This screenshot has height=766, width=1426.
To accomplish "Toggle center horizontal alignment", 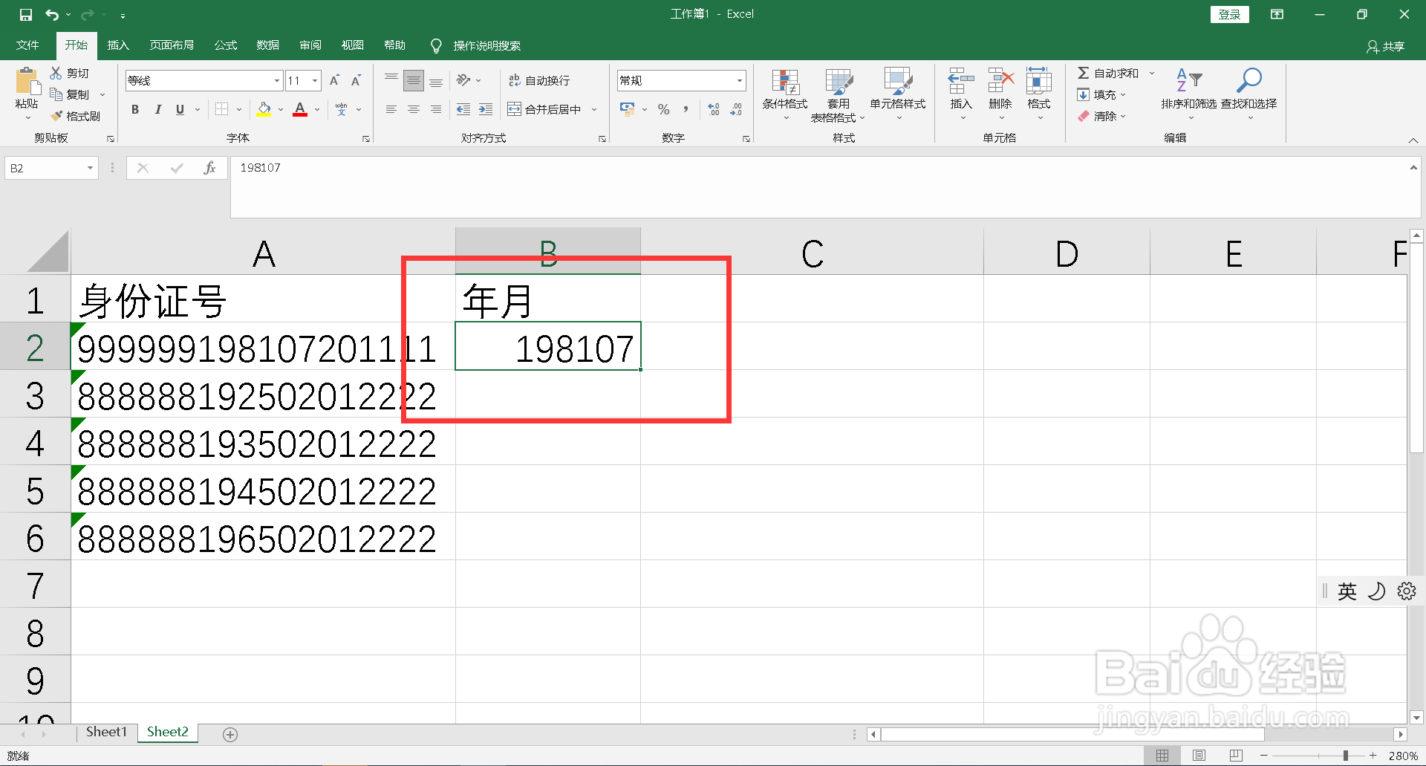I will (414, 109).
